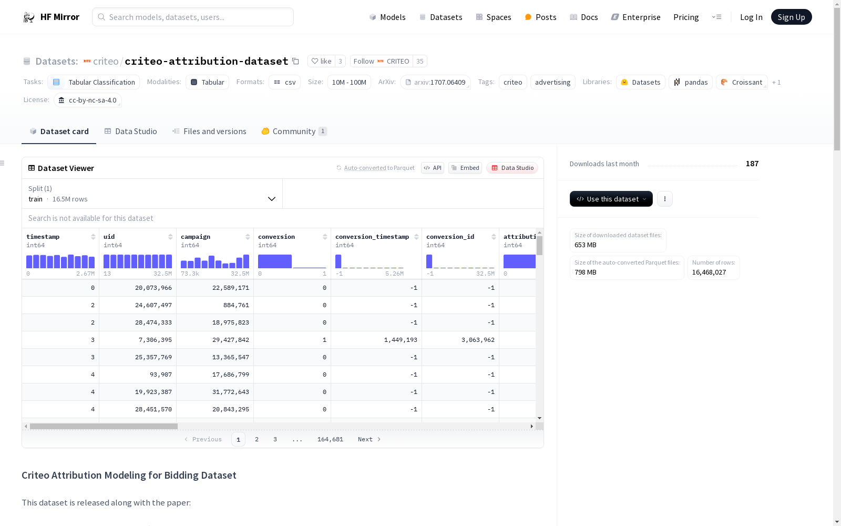
Task: Go to page 3 of the table
Action: 275,439
